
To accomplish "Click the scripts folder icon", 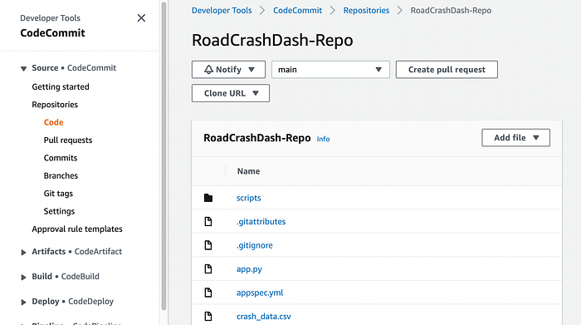I will 208,198.
